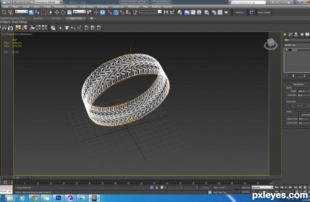
Task: Activate the Select and Rotate tool
Action: pyautogui.click(x=63, y=12)
